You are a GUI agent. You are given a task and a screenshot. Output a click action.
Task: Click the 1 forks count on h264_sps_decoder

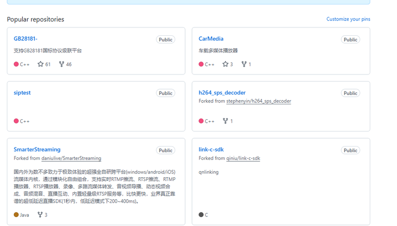[231, 121]
